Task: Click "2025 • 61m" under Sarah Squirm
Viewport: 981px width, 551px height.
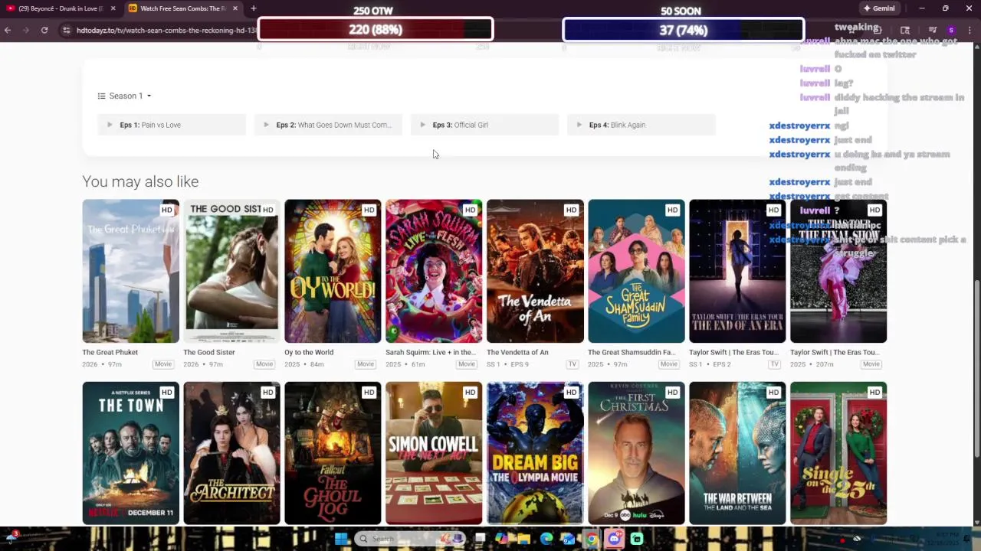Action: [x=405, y=364]
